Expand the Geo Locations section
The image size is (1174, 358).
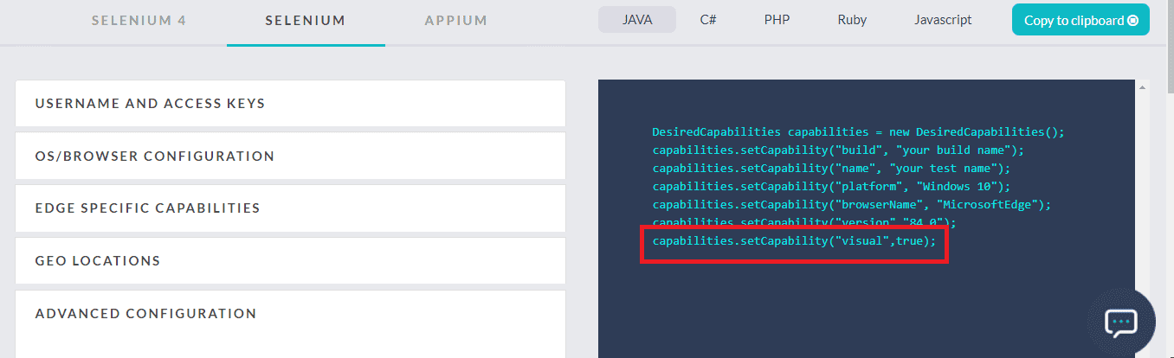tap(290, 261)
